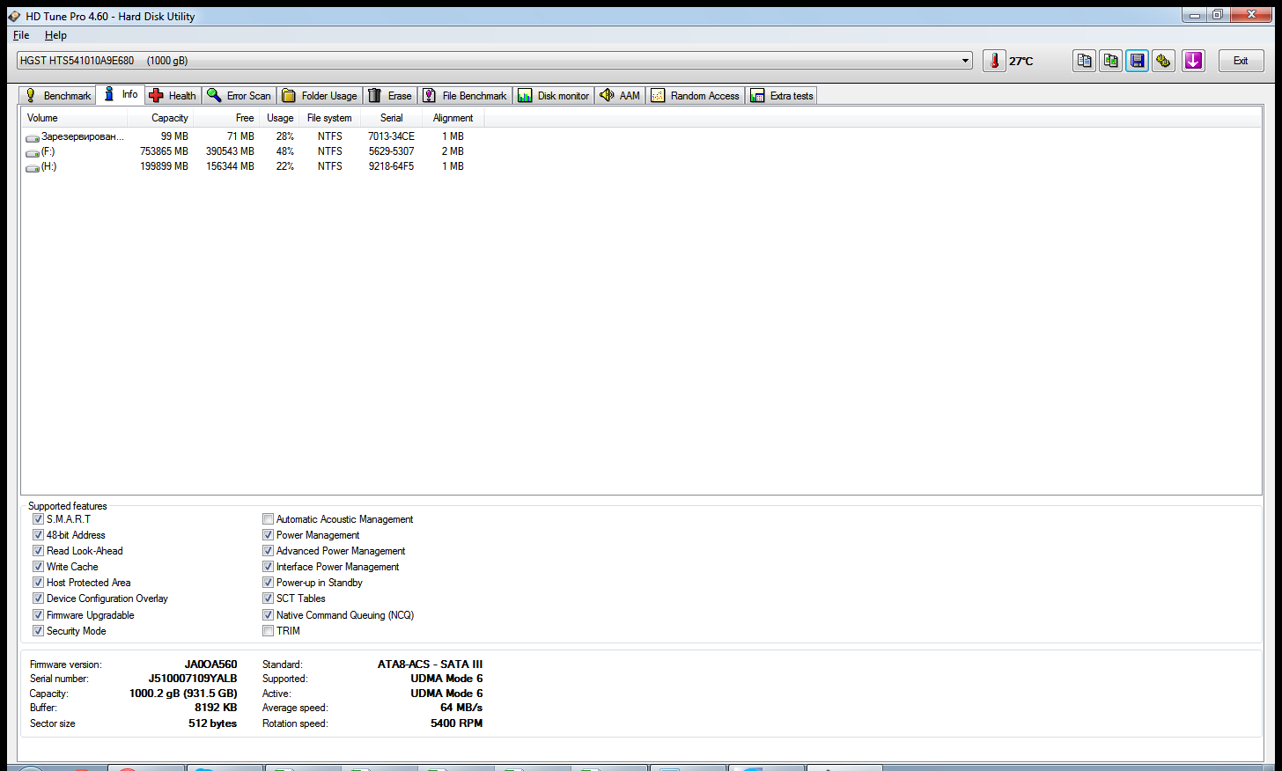
Task: Copy screenshot to clipboard icon
Action: [1111, 61]
